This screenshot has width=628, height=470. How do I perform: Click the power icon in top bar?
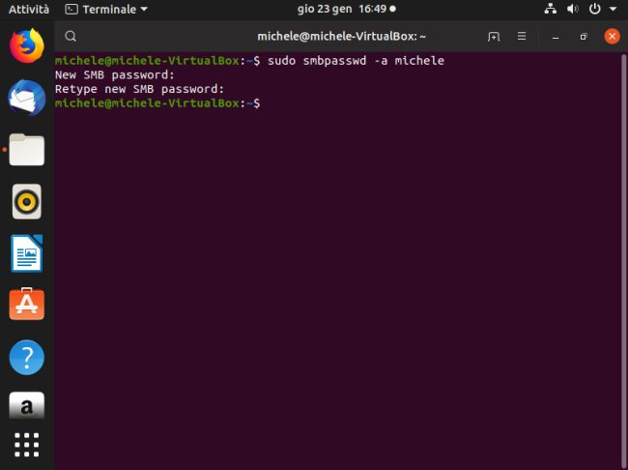pyautogui.click(x=595, y=9)
